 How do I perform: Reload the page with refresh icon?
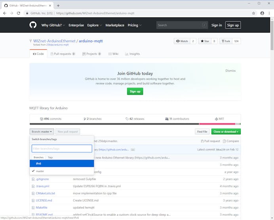click(19, 13)
